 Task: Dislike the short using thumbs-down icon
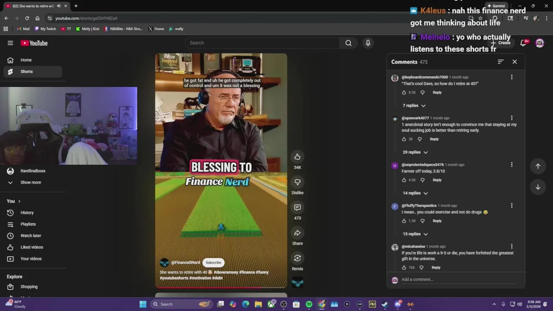tap(297, 182)
